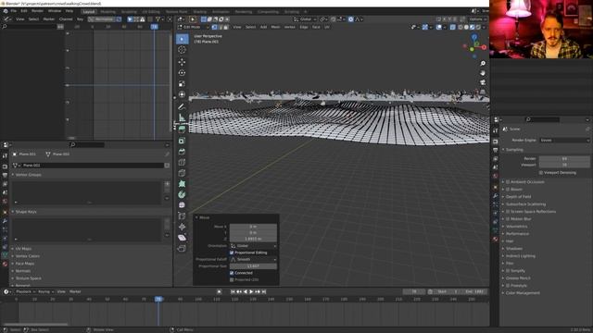The height and width of the screenshot is (333, 593).
Task: Click the Move Z value field
Action: 253,239
